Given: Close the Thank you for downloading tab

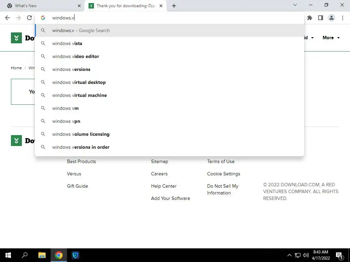Looking at the screenshot, I should (x=161, y=6).
